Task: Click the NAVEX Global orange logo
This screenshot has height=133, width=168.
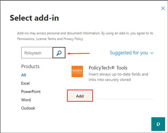Action: click(77, 72)
